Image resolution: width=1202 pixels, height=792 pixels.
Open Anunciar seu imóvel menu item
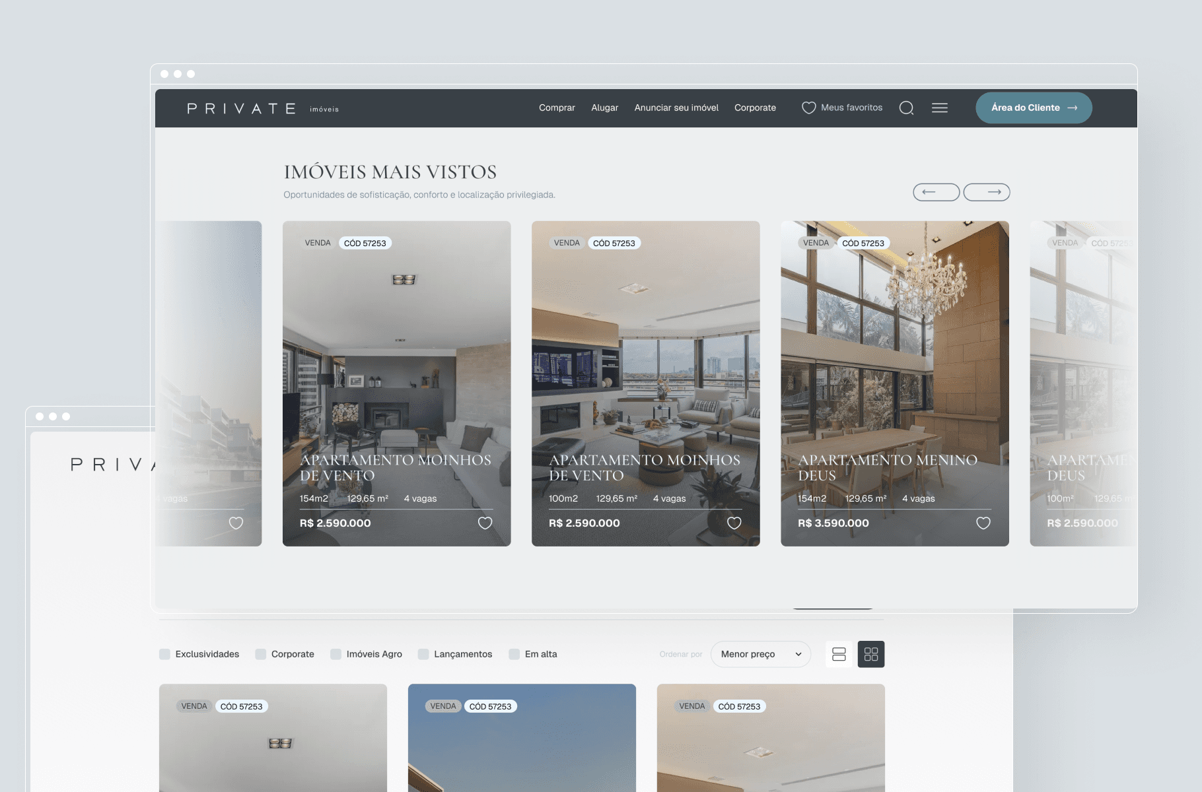click(676, 108)
